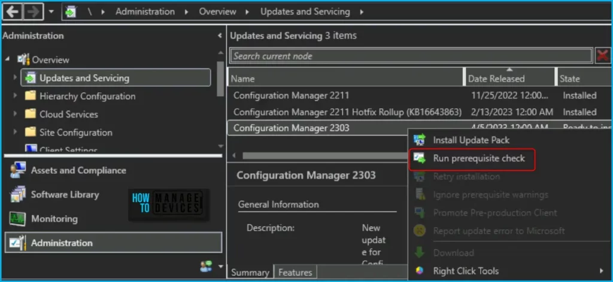Click the 2/13/2023 12:00 AM date cell
The width and height of the screenshot is (613, 282).
(512, 112)
